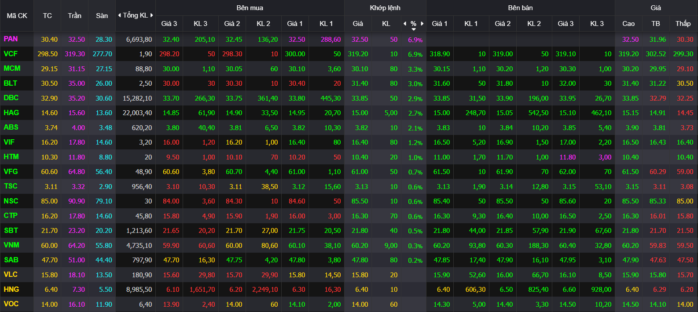Click NSC floor price 79.10
Image resolution: width=698 pixels, height=312 pixels.
click(104, 201)
